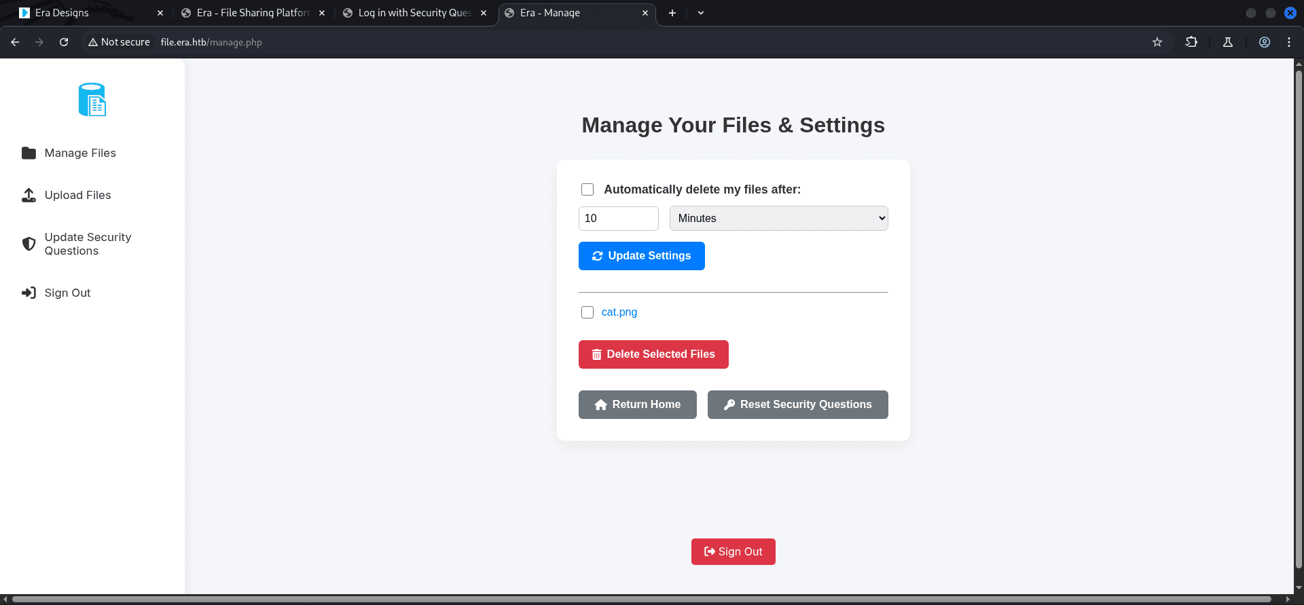Switch to Log in with Security Questions tab
The image size is (1304, 605).
pyautogui.click(x=414, y=13)
